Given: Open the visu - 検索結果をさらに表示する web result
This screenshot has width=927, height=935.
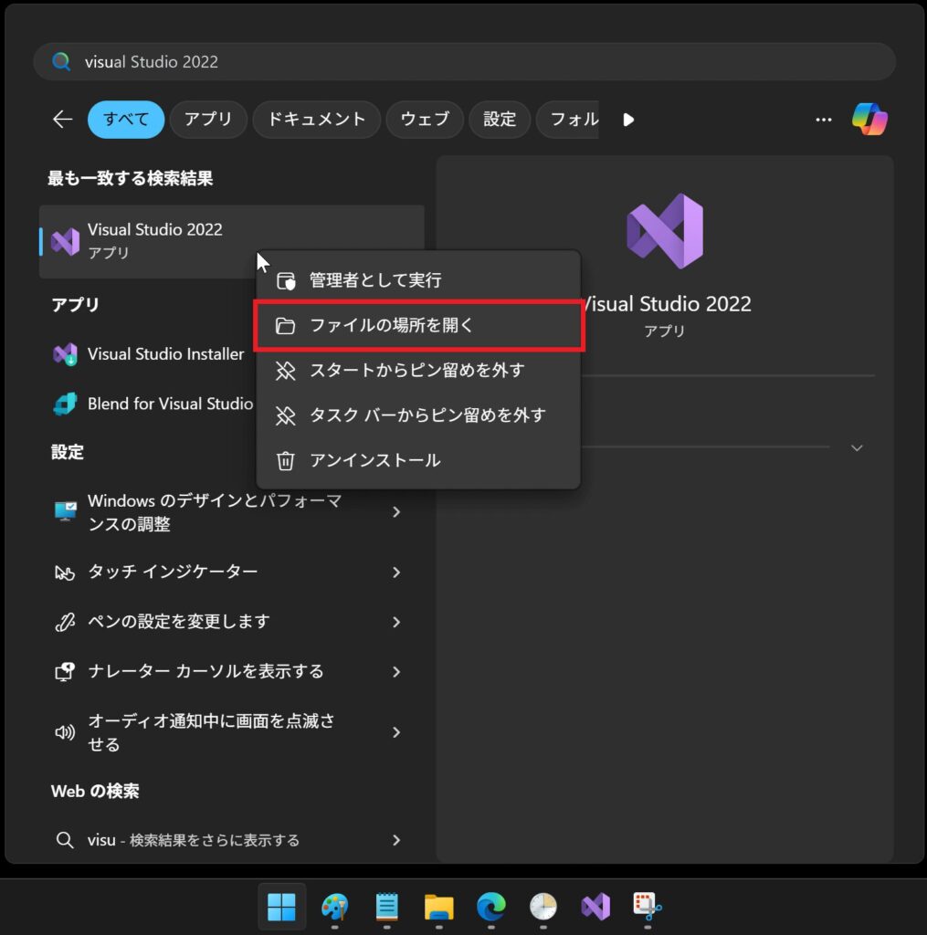Looking at the screenshot, I should pyautogui.click(x=231, y=840).
